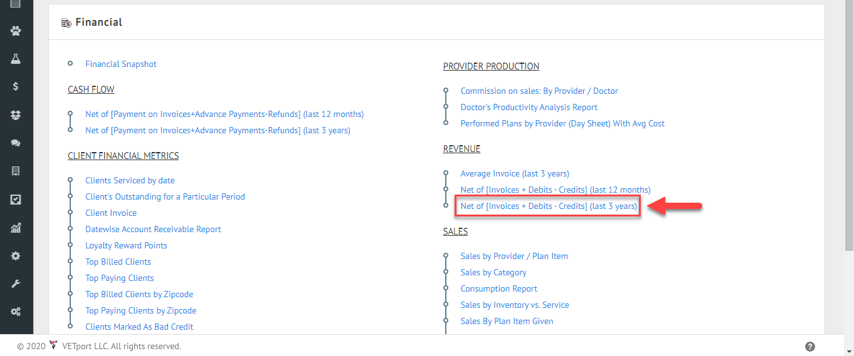Click the REVENUE section heading
The width and height of the screenshot is (854, 356).
(461, 149)
